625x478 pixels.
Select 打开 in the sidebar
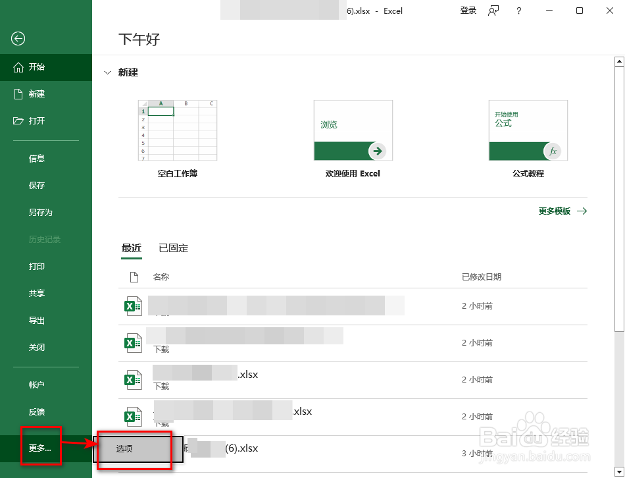point(46,121)
